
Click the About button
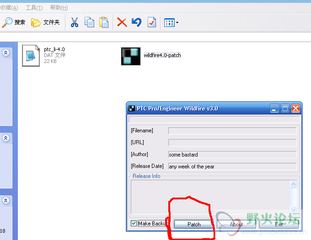point(236,224)
